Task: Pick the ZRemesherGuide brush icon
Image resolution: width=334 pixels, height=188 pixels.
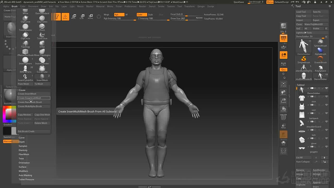Action: point(25,52)
